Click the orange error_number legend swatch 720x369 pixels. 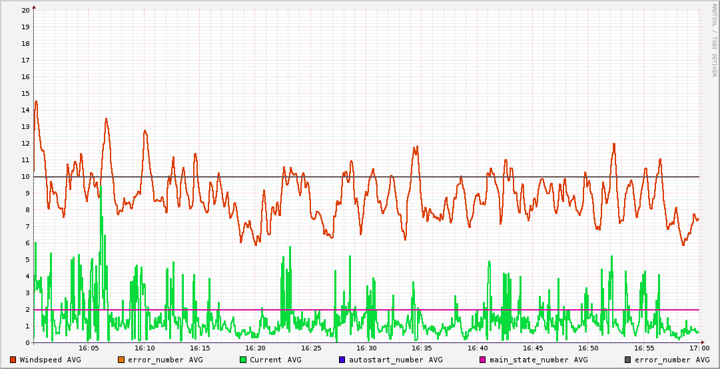[121, 360]
